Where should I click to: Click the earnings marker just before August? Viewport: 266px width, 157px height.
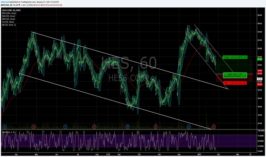click(94, 126)
